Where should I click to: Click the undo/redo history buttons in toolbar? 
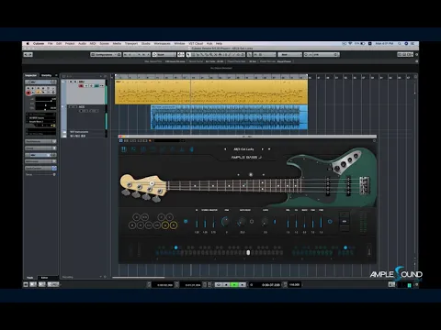click(28, 55)
